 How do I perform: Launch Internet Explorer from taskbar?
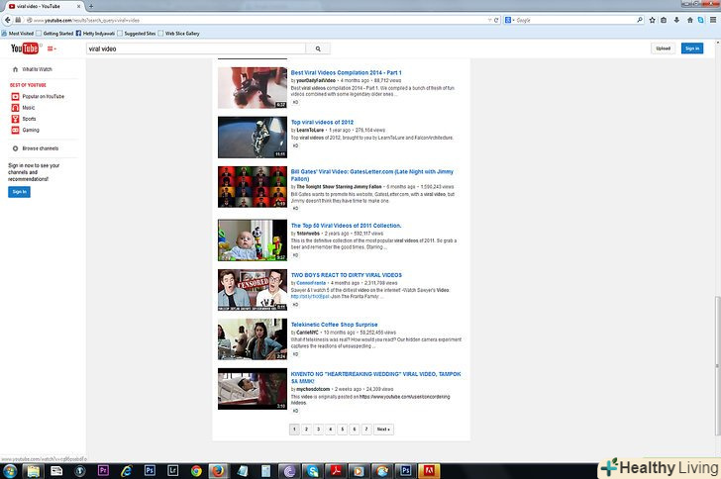(x=127, y=471)
